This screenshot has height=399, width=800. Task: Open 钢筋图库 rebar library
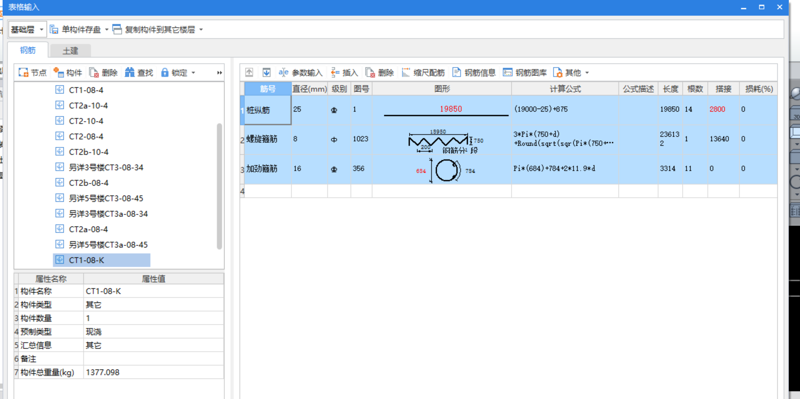(525, 73)
